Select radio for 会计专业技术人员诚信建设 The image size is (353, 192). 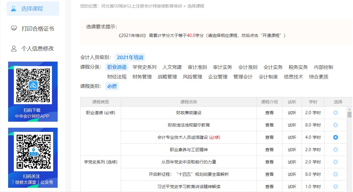coord(336,137)
